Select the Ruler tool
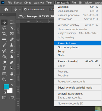The image size is (102, 111). coord(4,39)
